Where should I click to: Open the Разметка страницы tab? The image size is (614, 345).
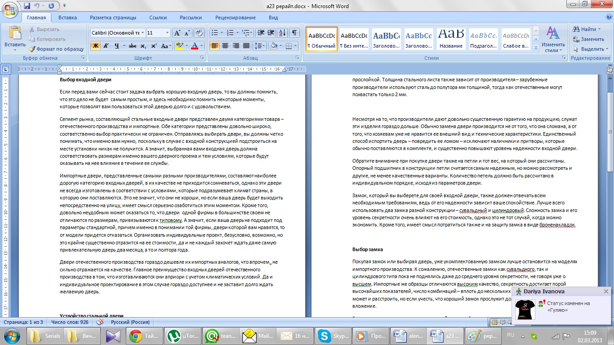(113, 18)
